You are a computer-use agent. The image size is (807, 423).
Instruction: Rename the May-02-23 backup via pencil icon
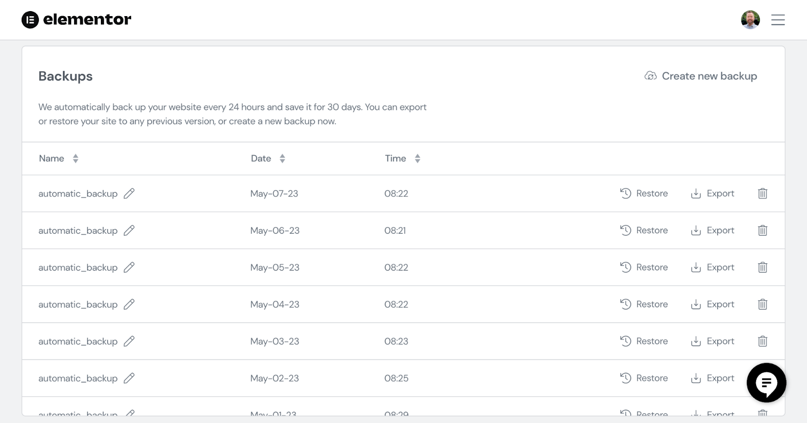click(129, 378)
